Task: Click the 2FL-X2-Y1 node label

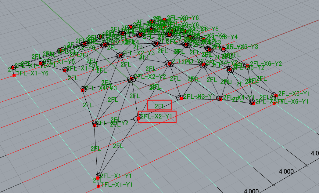Action: pos(156,116)
